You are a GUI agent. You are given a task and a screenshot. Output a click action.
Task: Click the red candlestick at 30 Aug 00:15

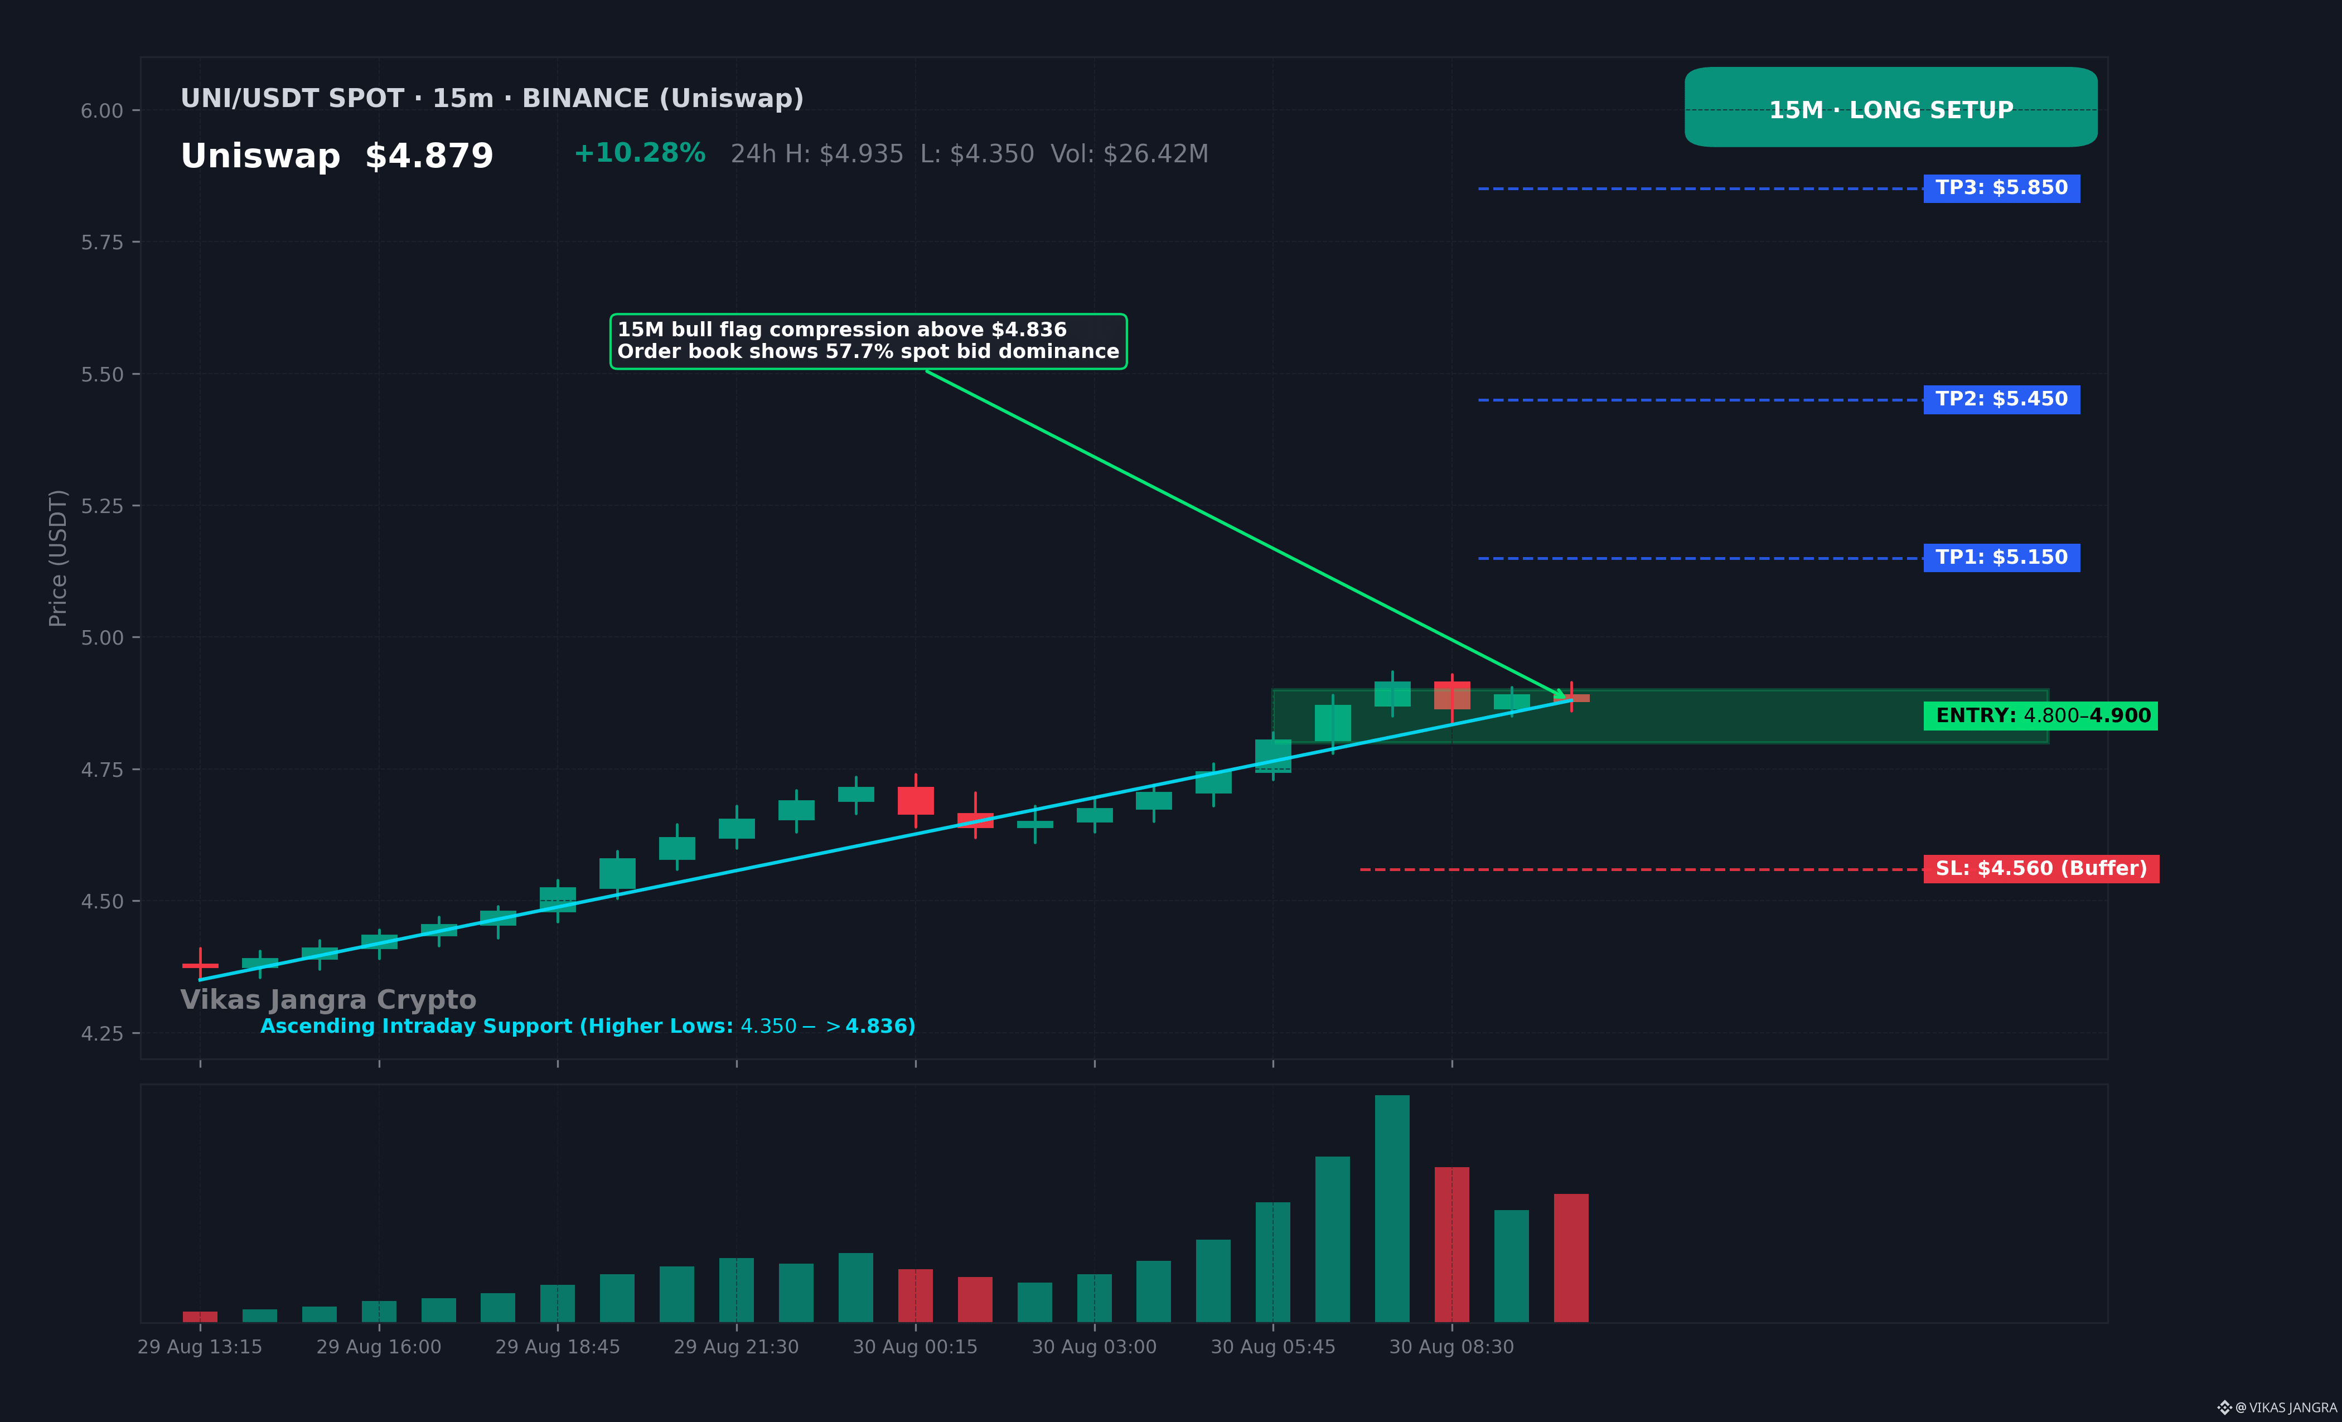[x=915, y=800]
